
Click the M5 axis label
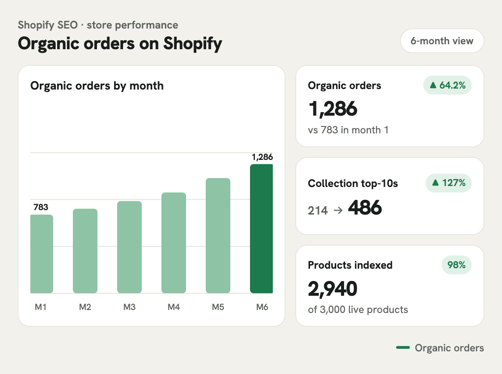218,307
